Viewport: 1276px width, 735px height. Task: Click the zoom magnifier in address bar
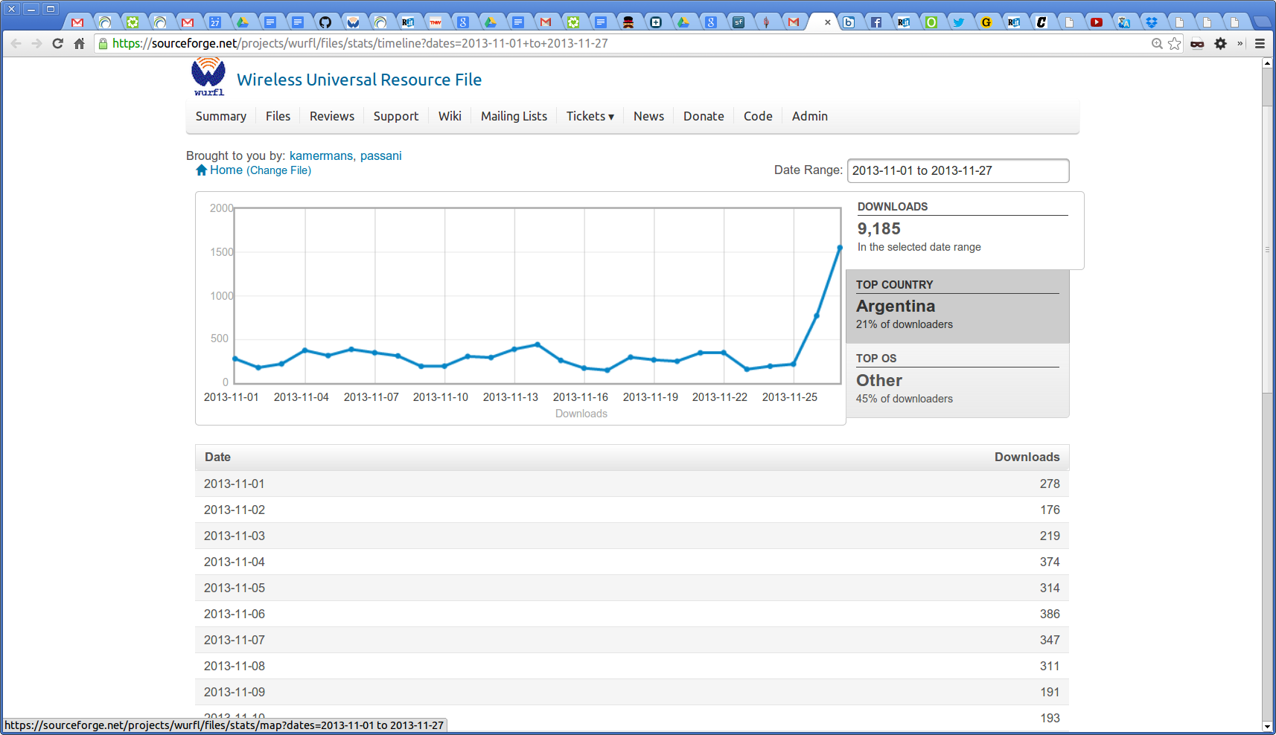click(1157, 44)
